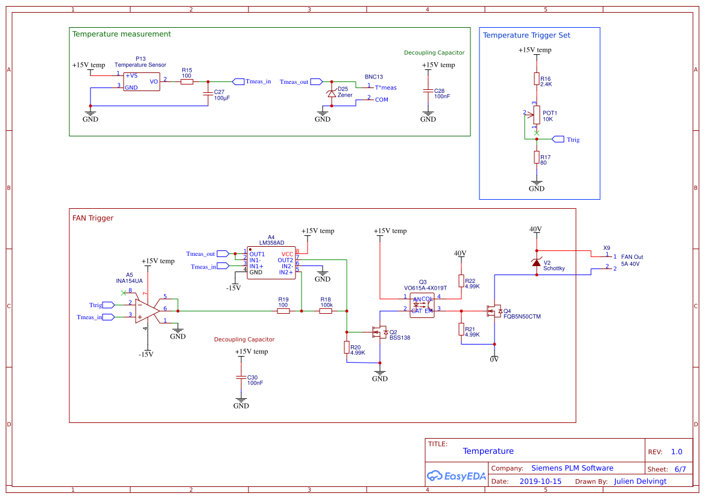Select the 'FAN Out' connector label
The image size is (705, 499).
pyautogui.click(x=631, y=257)
